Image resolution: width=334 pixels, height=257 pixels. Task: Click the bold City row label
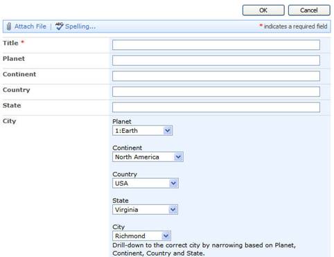pos(10,121)
